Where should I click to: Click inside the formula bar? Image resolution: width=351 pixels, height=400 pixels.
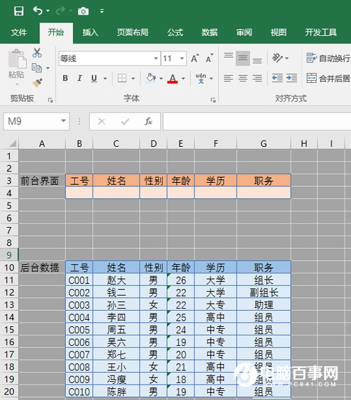point(257,122)
